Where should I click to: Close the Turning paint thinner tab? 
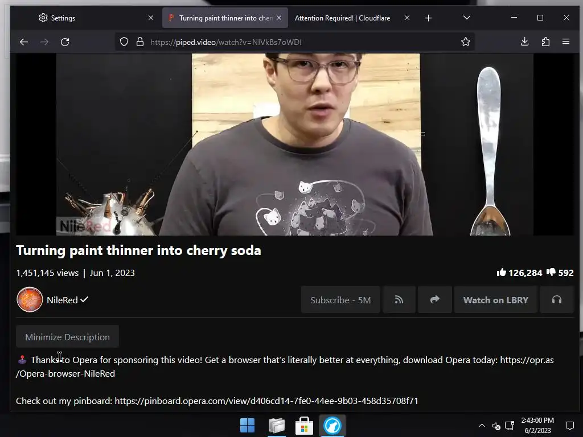(279, 18)
